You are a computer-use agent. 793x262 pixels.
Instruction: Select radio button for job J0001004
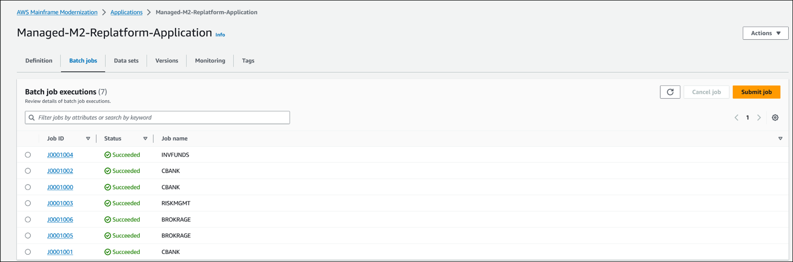pos(28,155)
